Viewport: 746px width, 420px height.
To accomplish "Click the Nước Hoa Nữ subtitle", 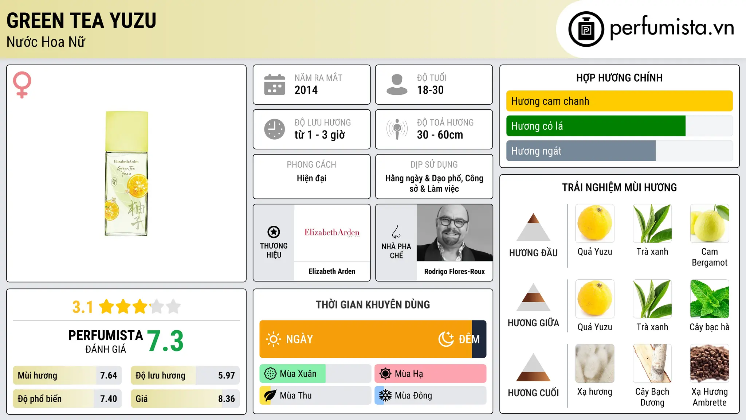I will point(46,42).
